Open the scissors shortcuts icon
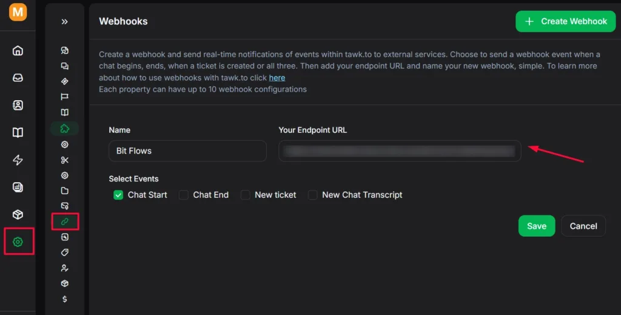Image resolution: width=621 pixels, height=315 pixels. coord(64,160)
